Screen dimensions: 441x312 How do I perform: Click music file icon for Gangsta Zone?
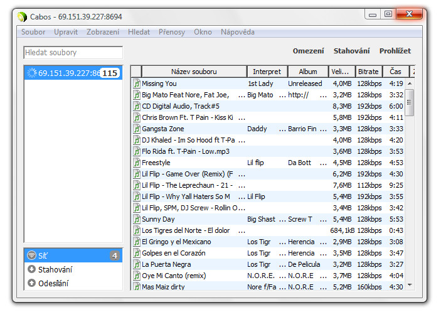(137, 129)
